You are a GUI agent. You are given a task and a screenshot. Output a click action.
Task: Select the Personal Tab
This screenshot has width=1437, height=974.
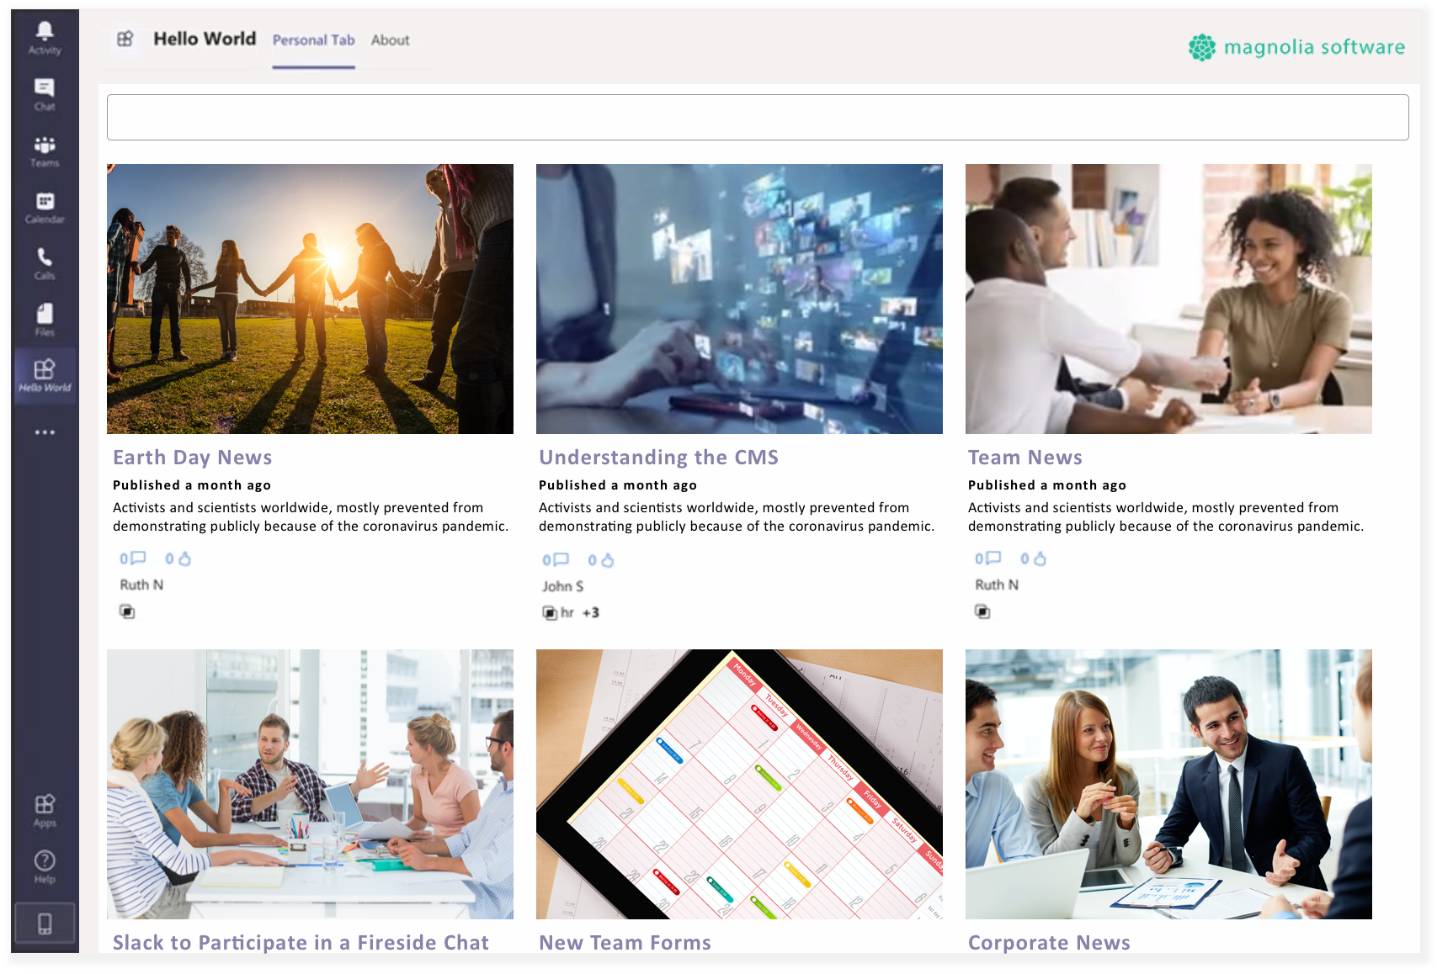coord(313,40)
